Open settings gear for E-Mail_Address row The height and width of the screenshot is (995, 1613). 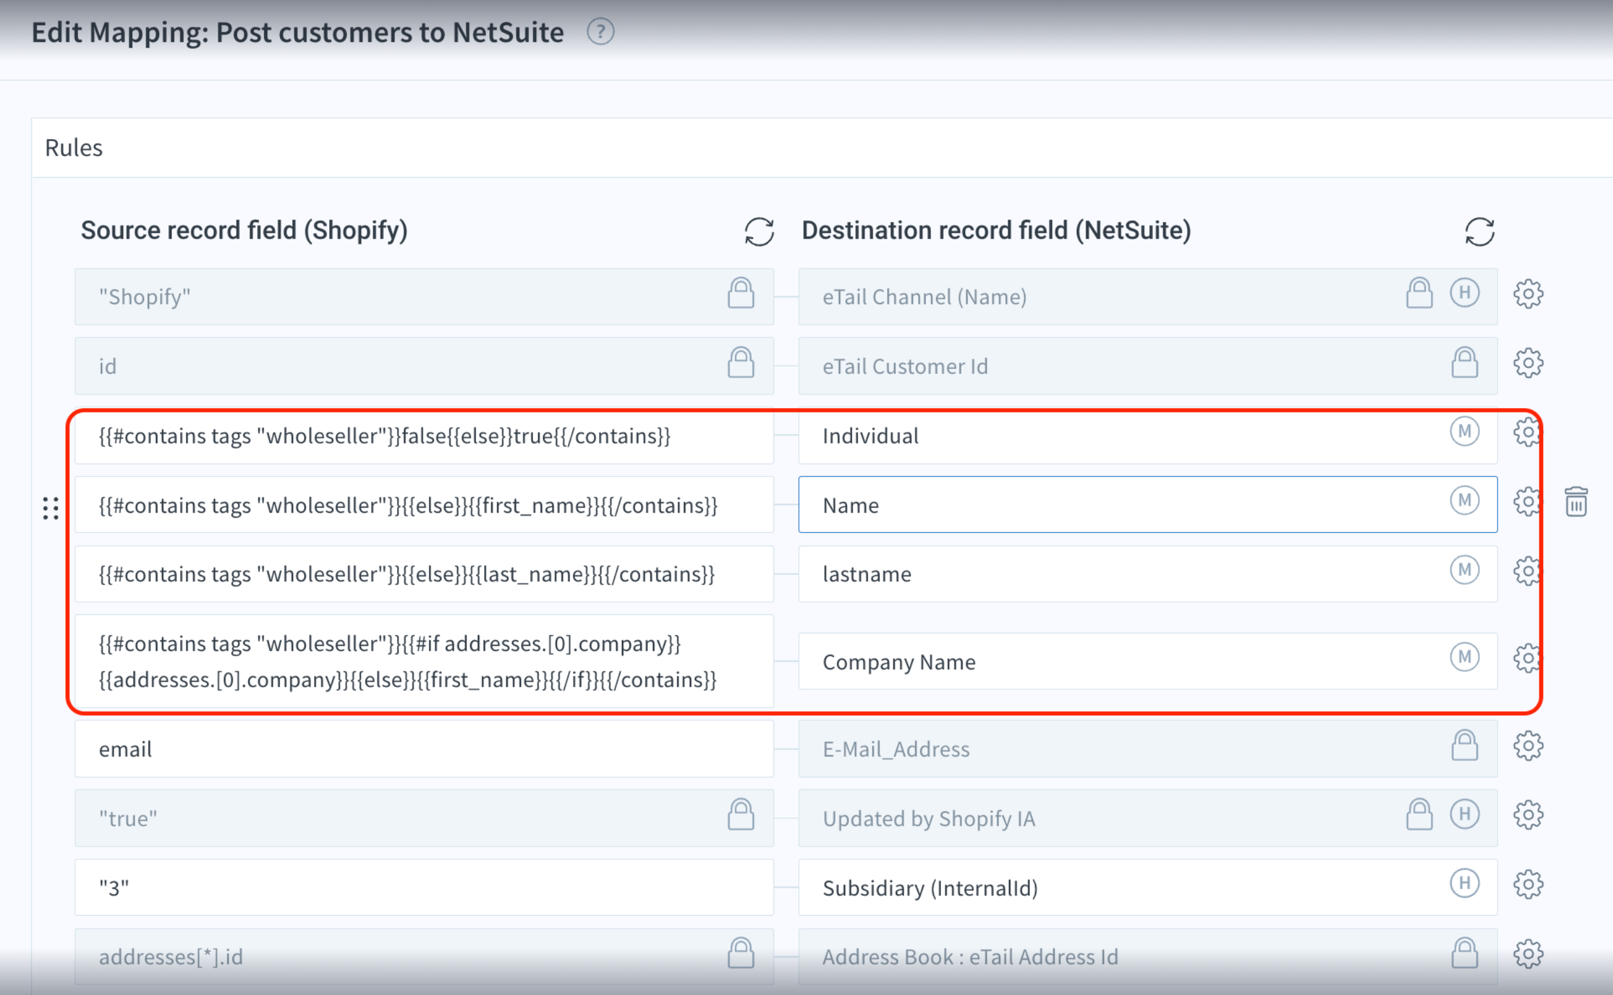point(1527,746)
